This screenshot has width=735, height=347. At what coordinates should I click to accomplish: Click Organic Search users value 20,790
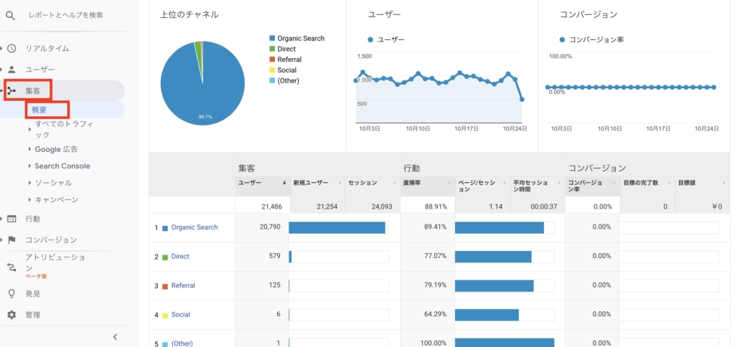270,227
